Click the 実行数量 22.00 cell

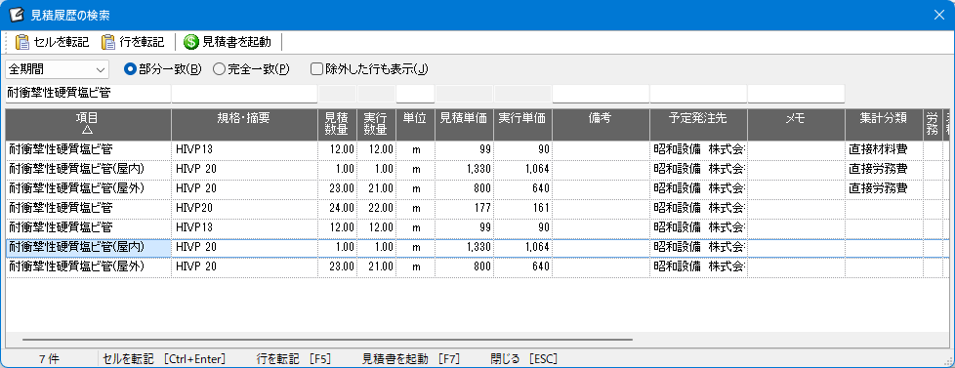coord(376,208)
